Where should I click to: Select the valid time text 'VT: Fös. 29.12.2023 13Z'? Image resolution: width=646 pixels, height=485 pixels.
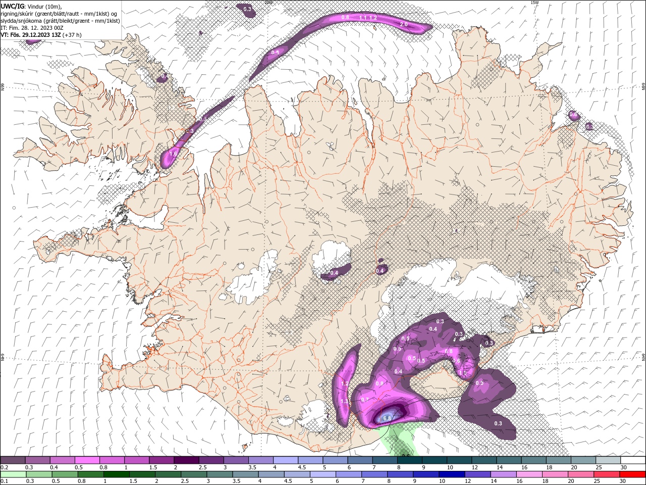(x=31, y=35)
